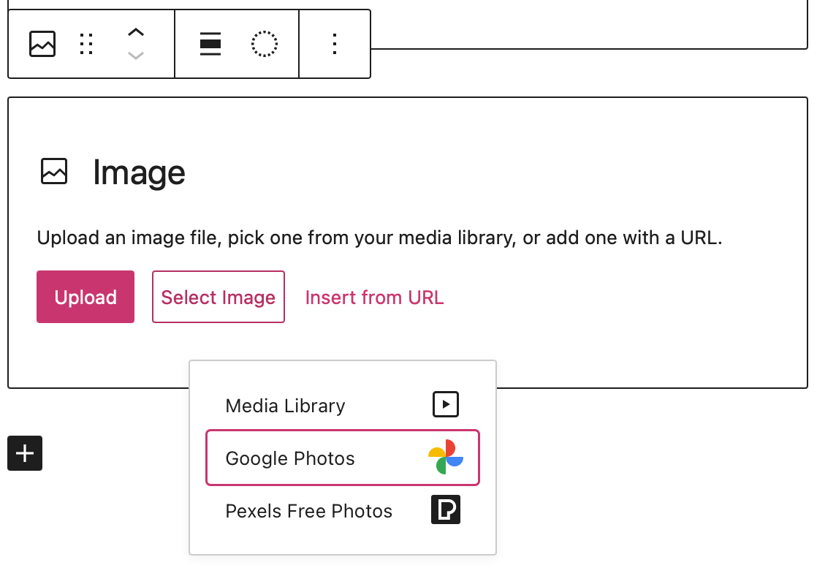Grab the drag handle dots icon
The width and height of the screenshot is (817, 576).
click(x=86, y=44)
